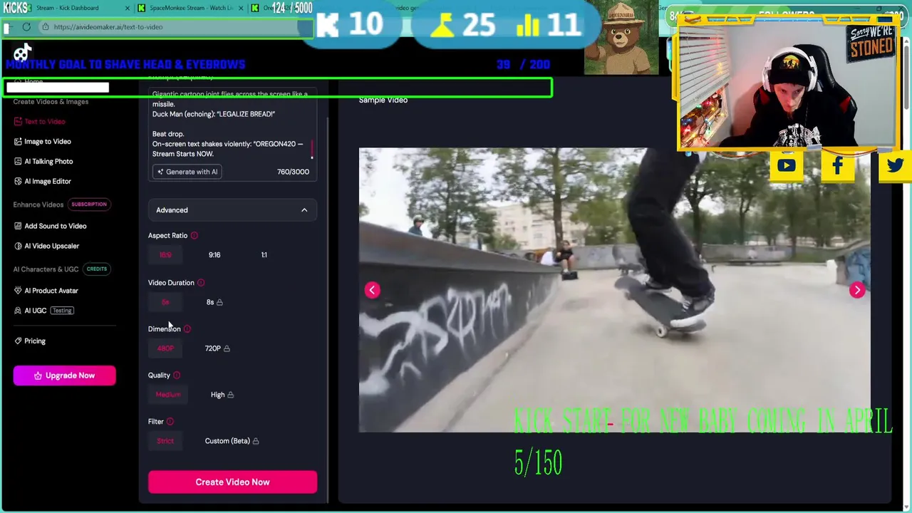Click the prompt box pink scrollbar
This screenshot has height=513, width=912.
tap(311, 149)
